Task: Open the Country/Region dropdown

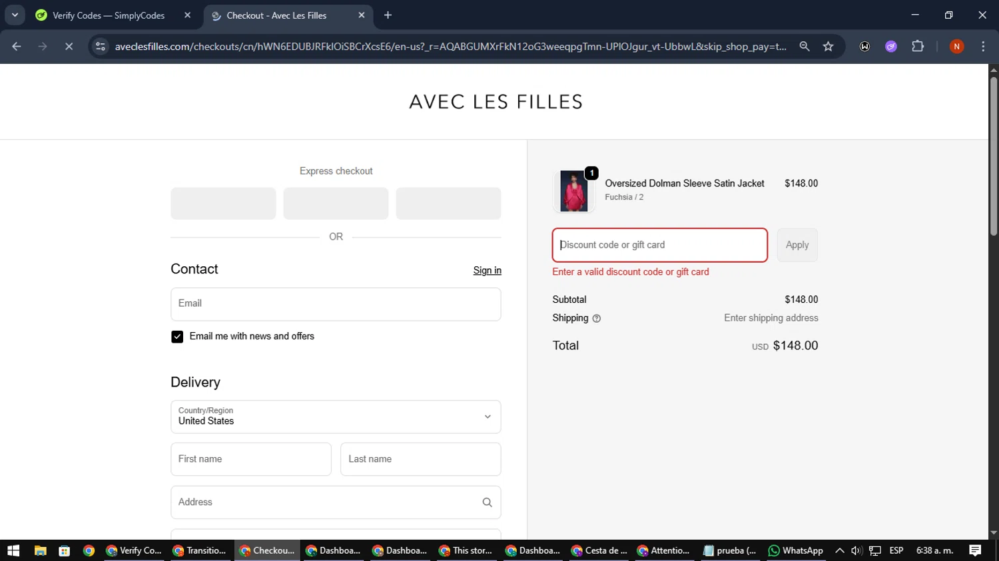Action: click(x=336, y=417)
